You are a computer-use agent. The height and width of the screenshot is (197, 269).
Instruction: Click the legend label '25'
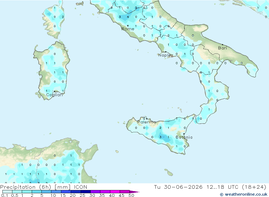82,195
